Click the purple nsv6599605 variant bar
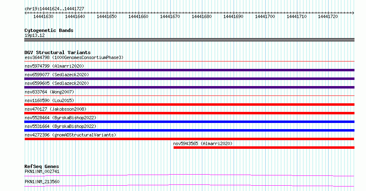Image resolution: width=366 pixels, height=191 pixels. pos(189,87)
